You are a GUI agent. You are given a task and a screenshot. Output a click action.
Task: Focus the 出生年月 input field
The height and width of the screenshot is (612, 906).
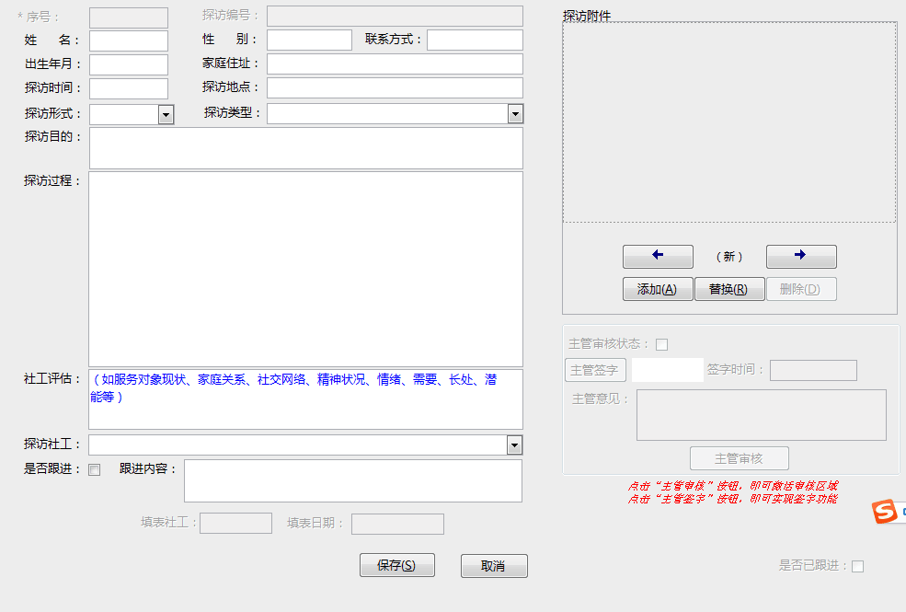tap(129, 64)
